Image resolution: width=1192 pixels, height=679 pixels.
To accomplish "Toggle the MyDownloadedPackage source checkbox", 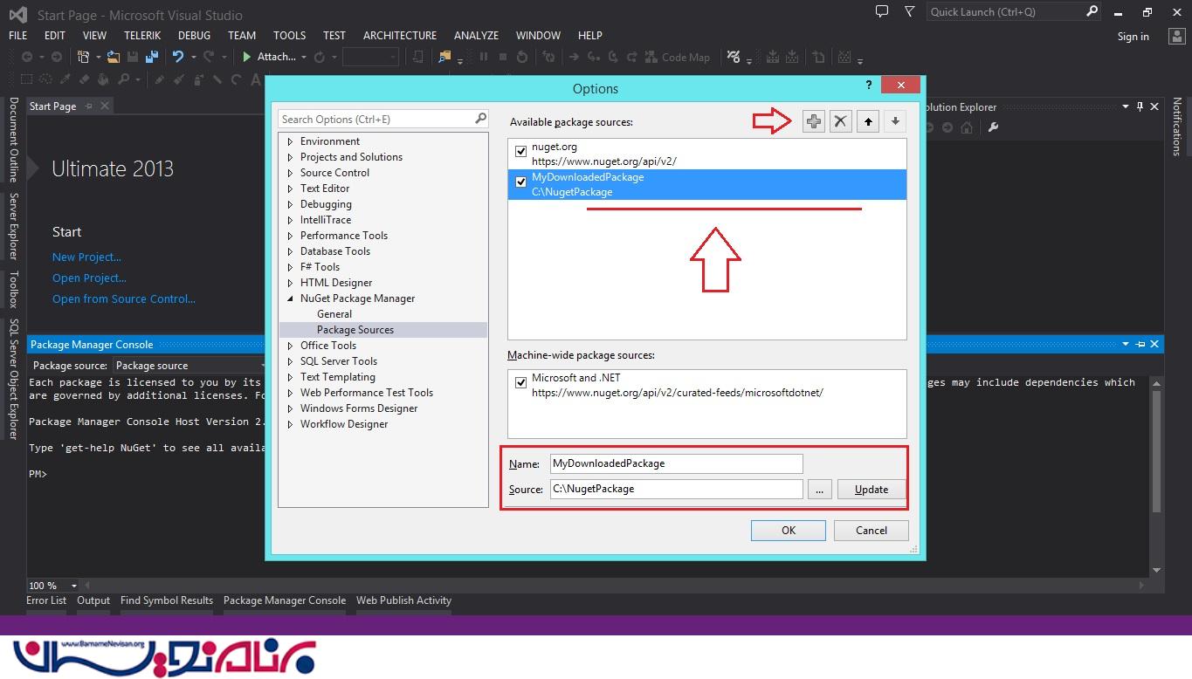I will [x=521, y=182].
